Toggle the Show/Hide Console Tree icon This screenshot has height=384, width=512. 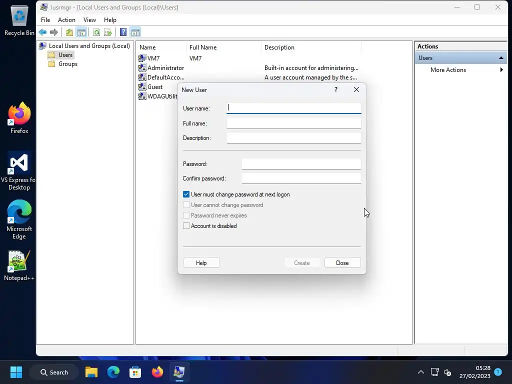tap(81, 32)
